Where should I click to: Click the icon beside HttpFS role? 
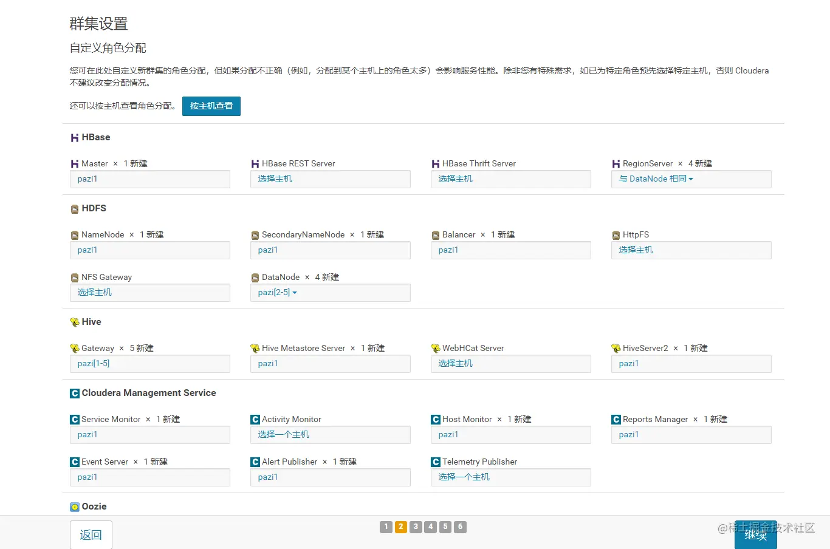(x=616, y=235)
